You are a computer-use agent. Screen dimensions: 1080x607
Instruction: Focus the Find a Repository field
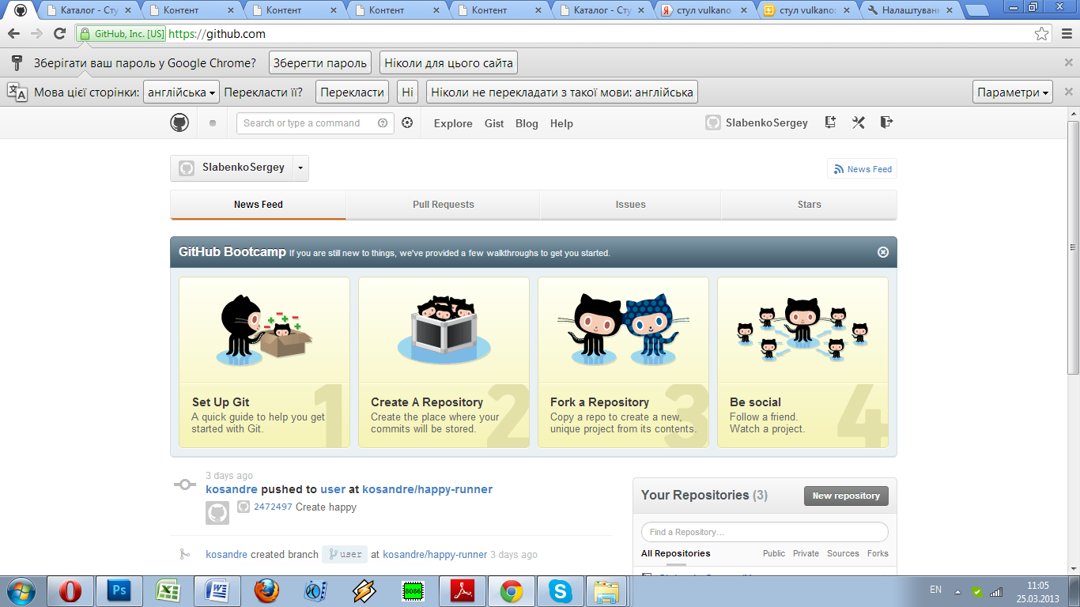(x=765, y=532)
